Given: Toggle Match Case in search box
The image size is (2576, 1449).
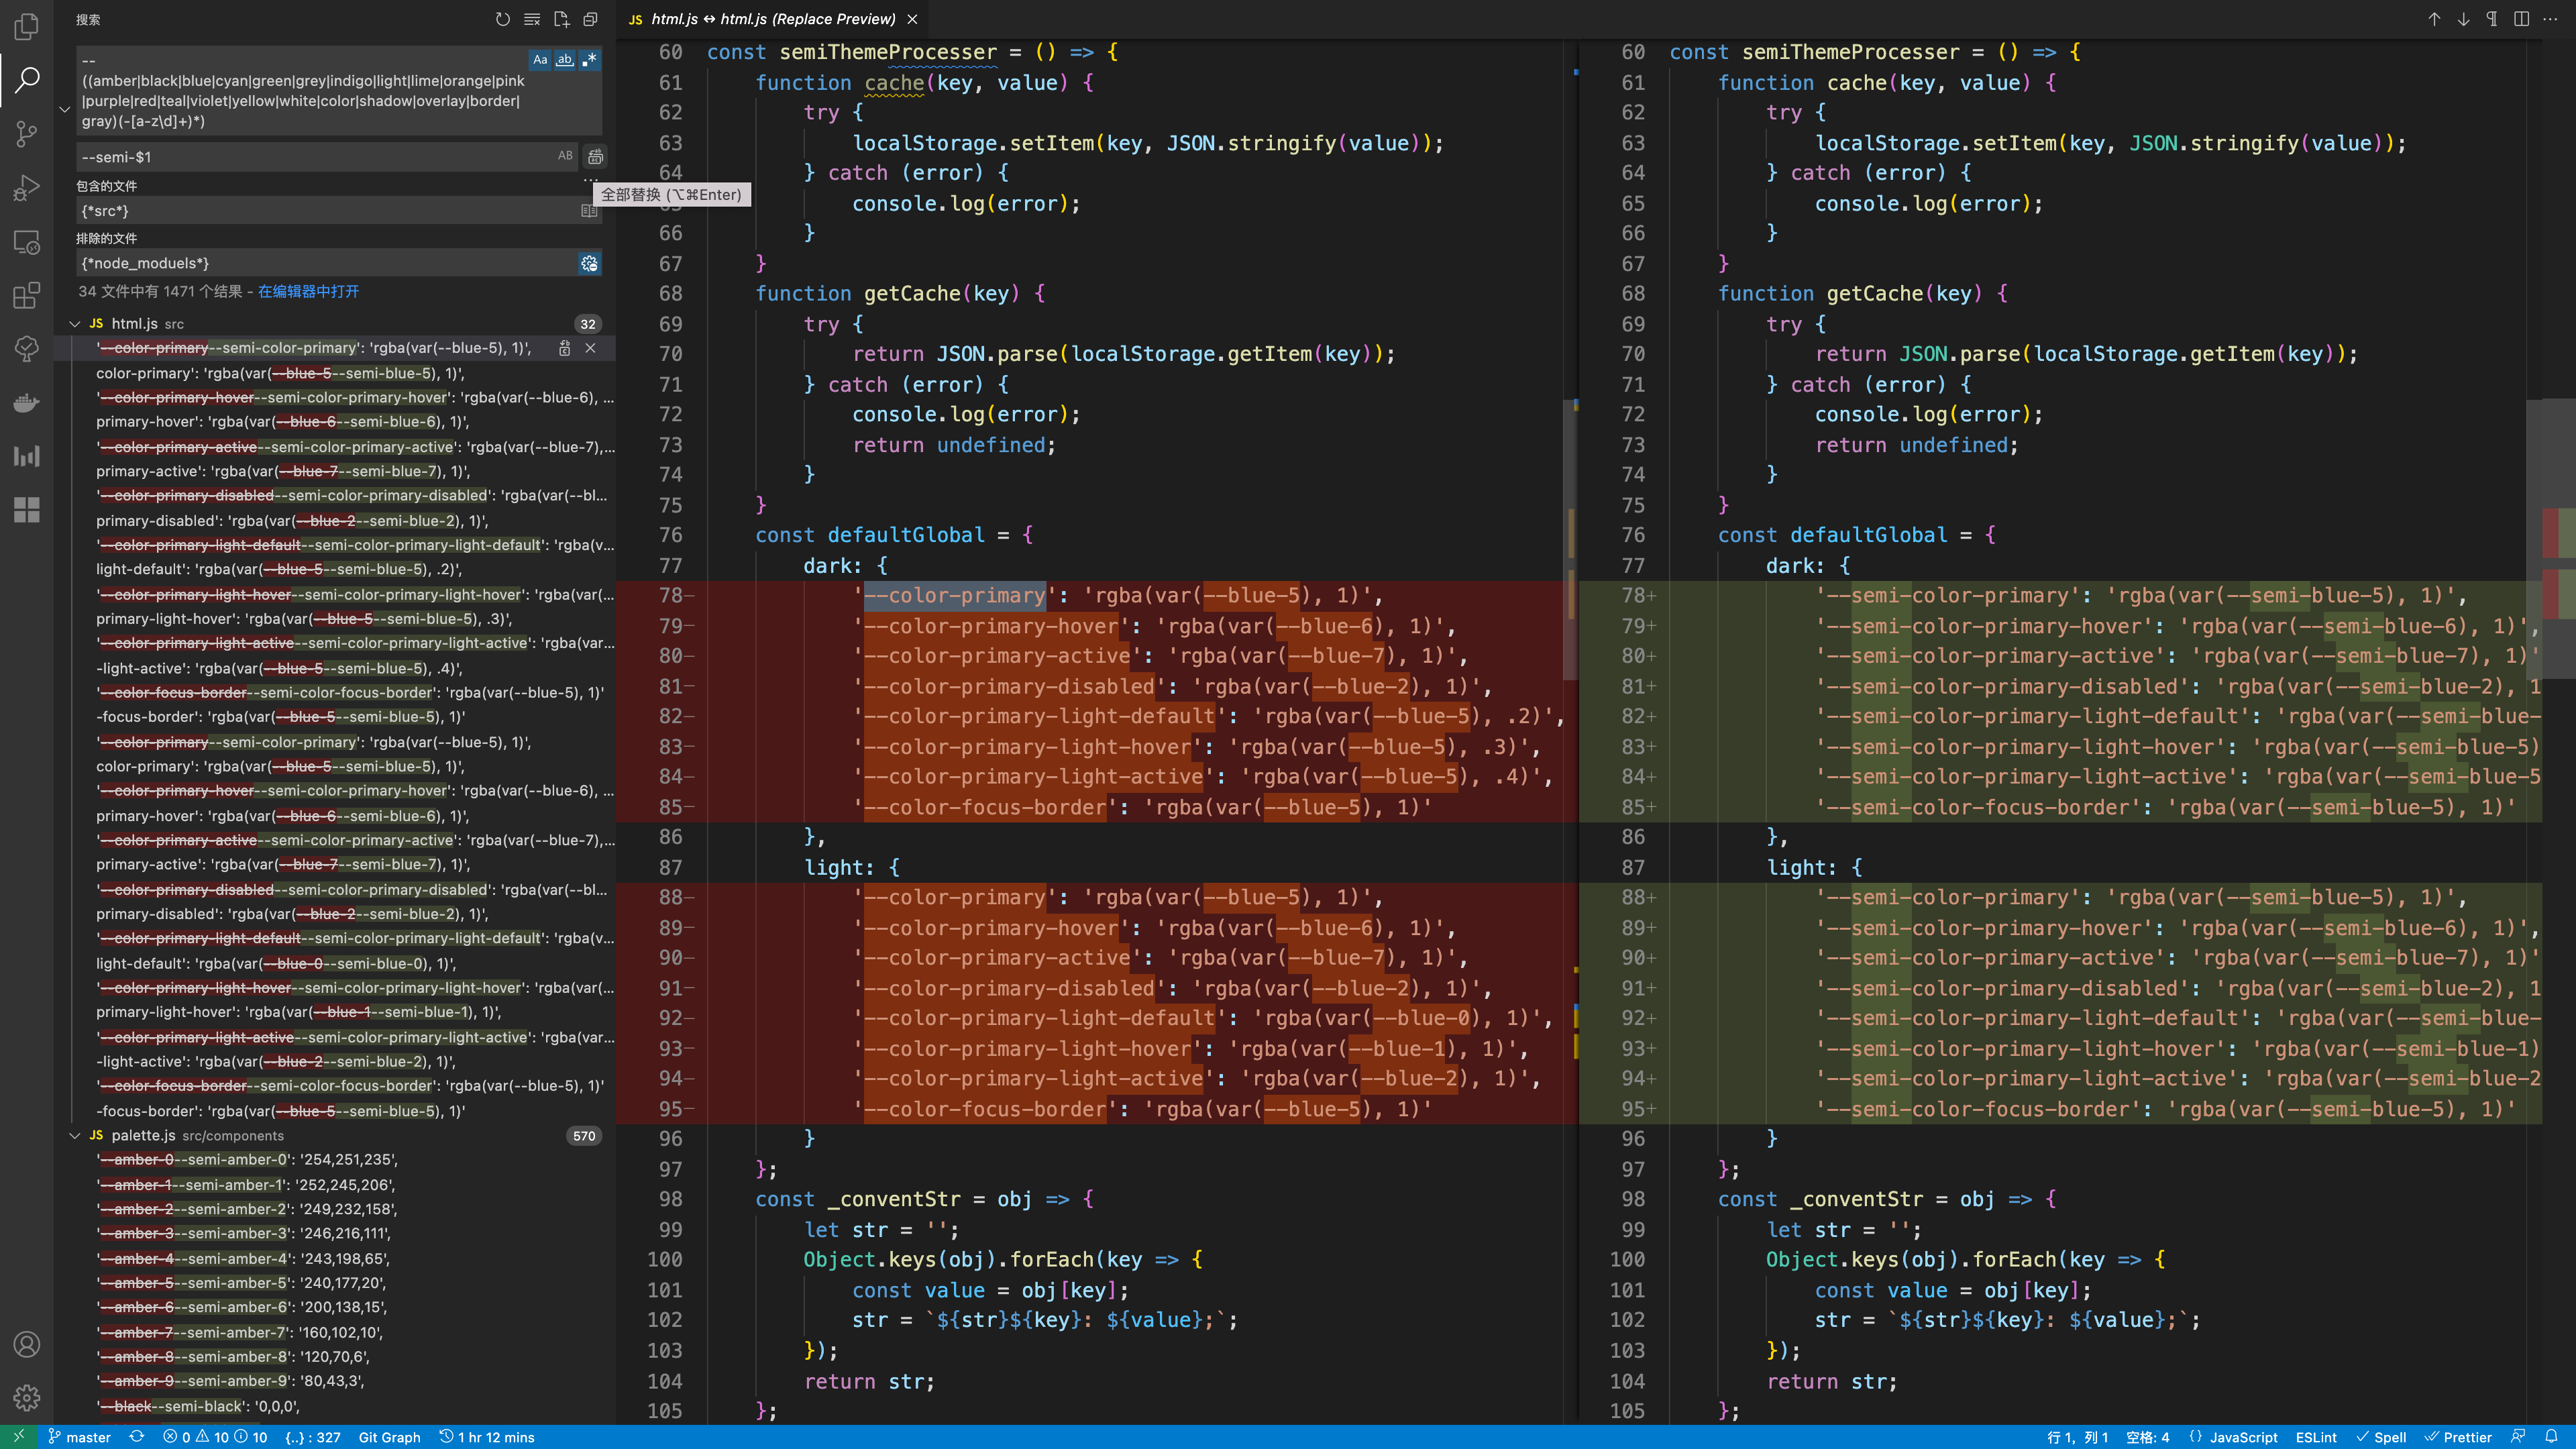Looking at the screenshot, I should (x=540, y=60).
